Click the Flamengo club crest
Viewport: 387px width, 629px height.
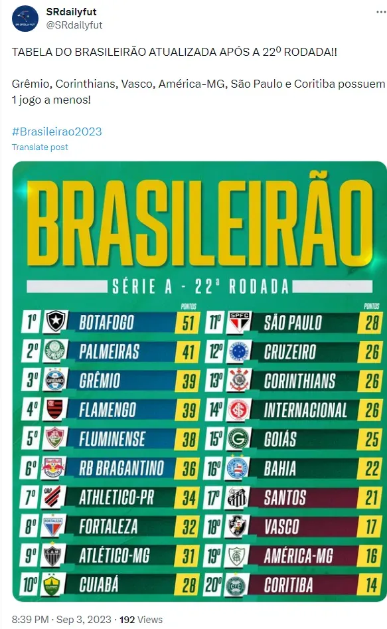click(55, 408)
